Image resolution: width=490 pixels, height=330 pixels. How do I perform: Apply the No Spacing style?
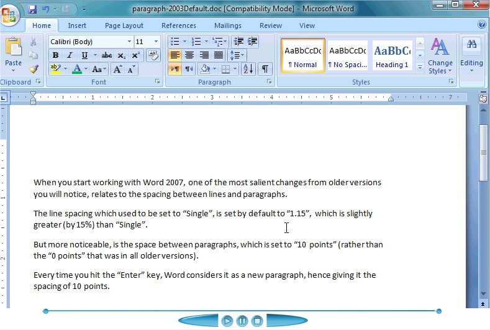[x=348, y=56]
